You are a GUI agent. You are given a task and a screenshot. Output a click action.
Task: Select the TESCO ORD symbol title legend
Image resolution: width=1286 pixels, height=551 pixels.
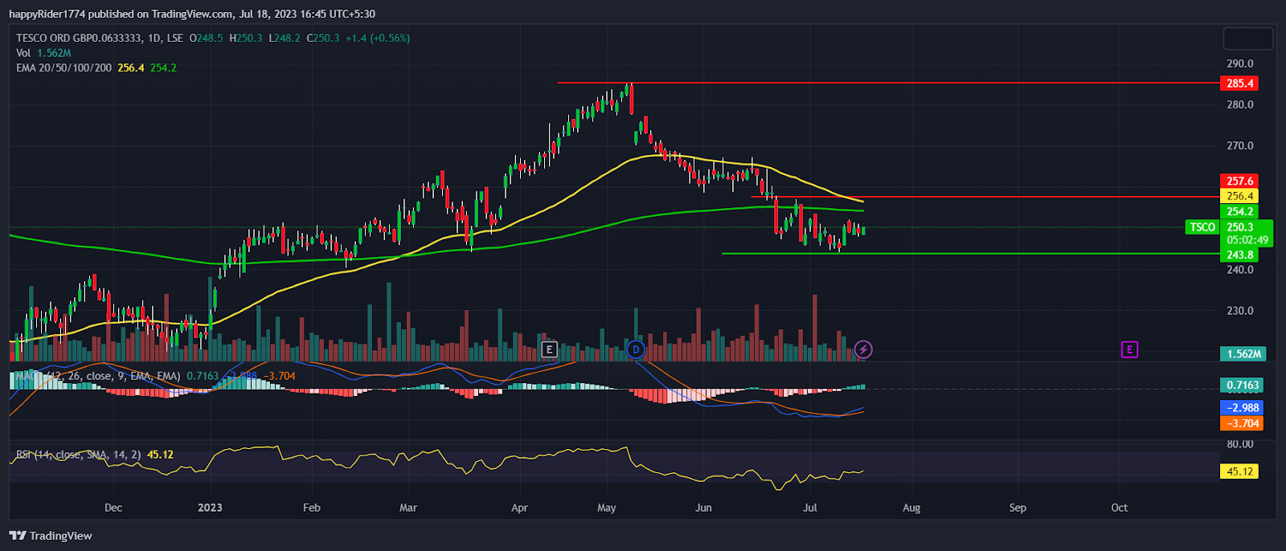click(100, 38)
